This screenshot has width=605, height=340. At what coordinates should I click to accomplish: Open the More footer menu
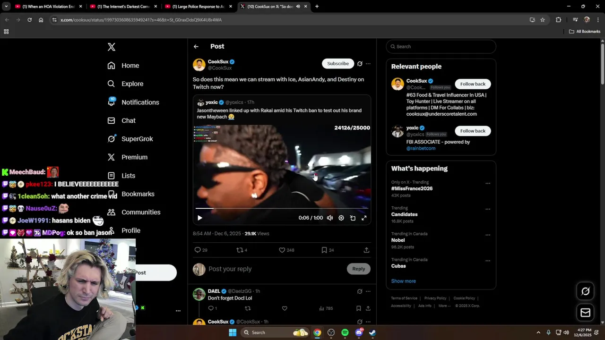tap(444, 306)
